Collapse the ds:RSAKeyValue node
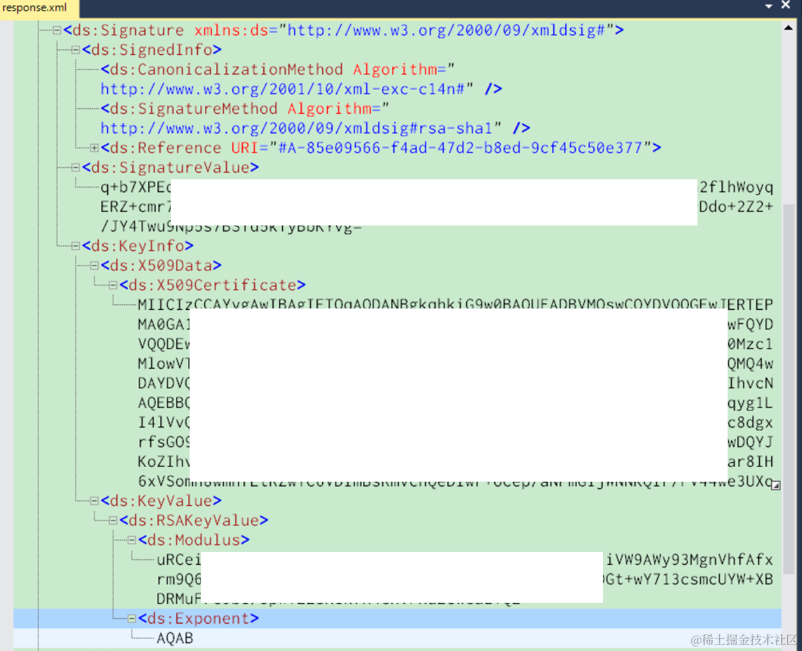The width and height of the screenshot is (802, 651). (113, 521)
